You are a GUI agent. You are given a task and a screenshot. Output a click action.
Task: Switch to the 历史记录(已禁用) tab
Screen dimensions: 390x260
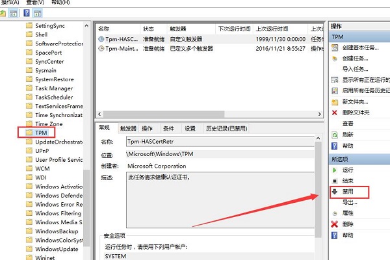[x=227, y=129]
